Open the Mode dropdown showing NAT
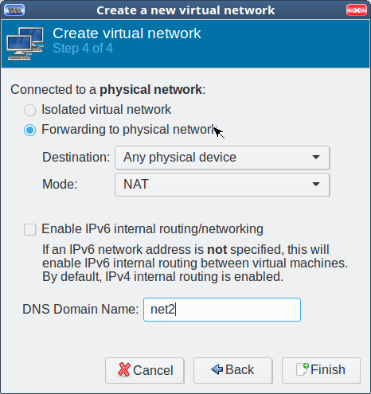This screenshot has height=394, width=371. pyautogui.click(x=222, y=185)
